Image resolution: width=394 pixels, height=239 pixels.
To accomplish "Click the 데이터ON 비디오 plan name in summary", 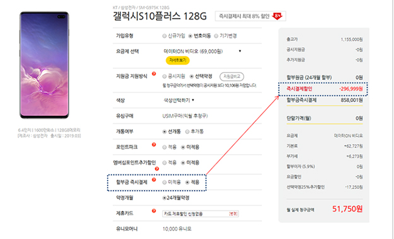I will click(x=348, y=136).
